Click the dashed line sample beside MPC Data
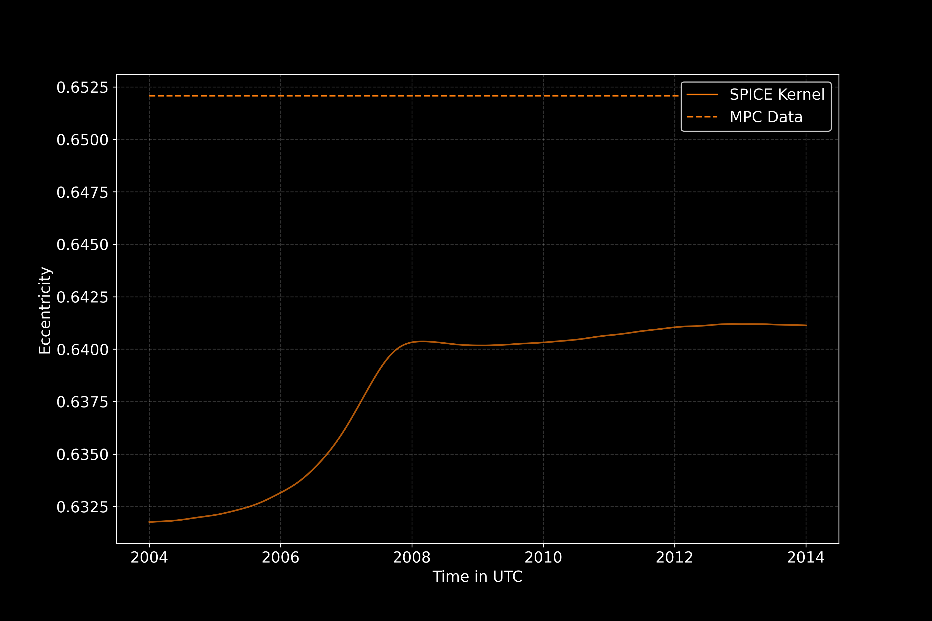 pyautogui.click(x=702, y=117)
